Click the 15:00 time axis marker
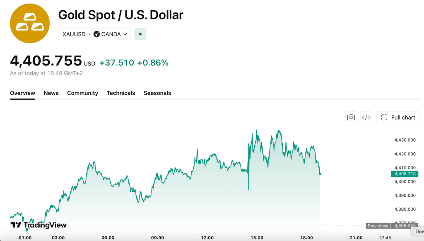Image resolution: width=424 pixels, height=241 pixels. click(257, 238)
